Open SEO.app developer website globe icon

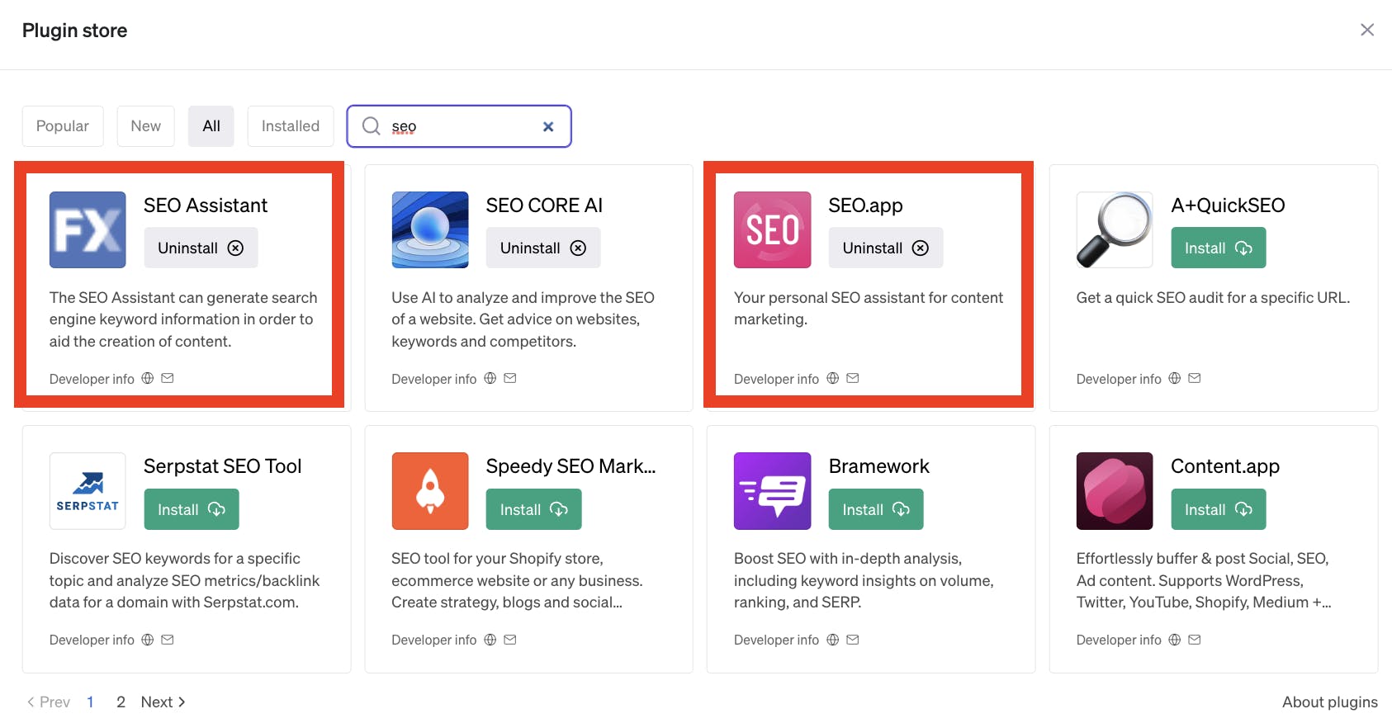[833, 378]
